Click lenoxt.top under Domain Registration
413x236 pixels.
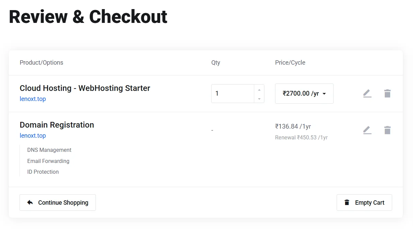[33, 136]
